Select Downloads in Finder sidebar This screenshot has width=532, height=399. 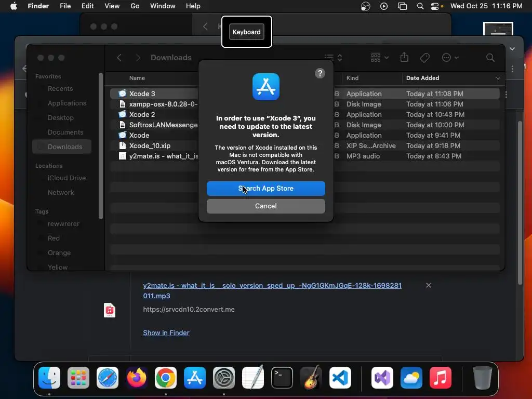point(62,147)
